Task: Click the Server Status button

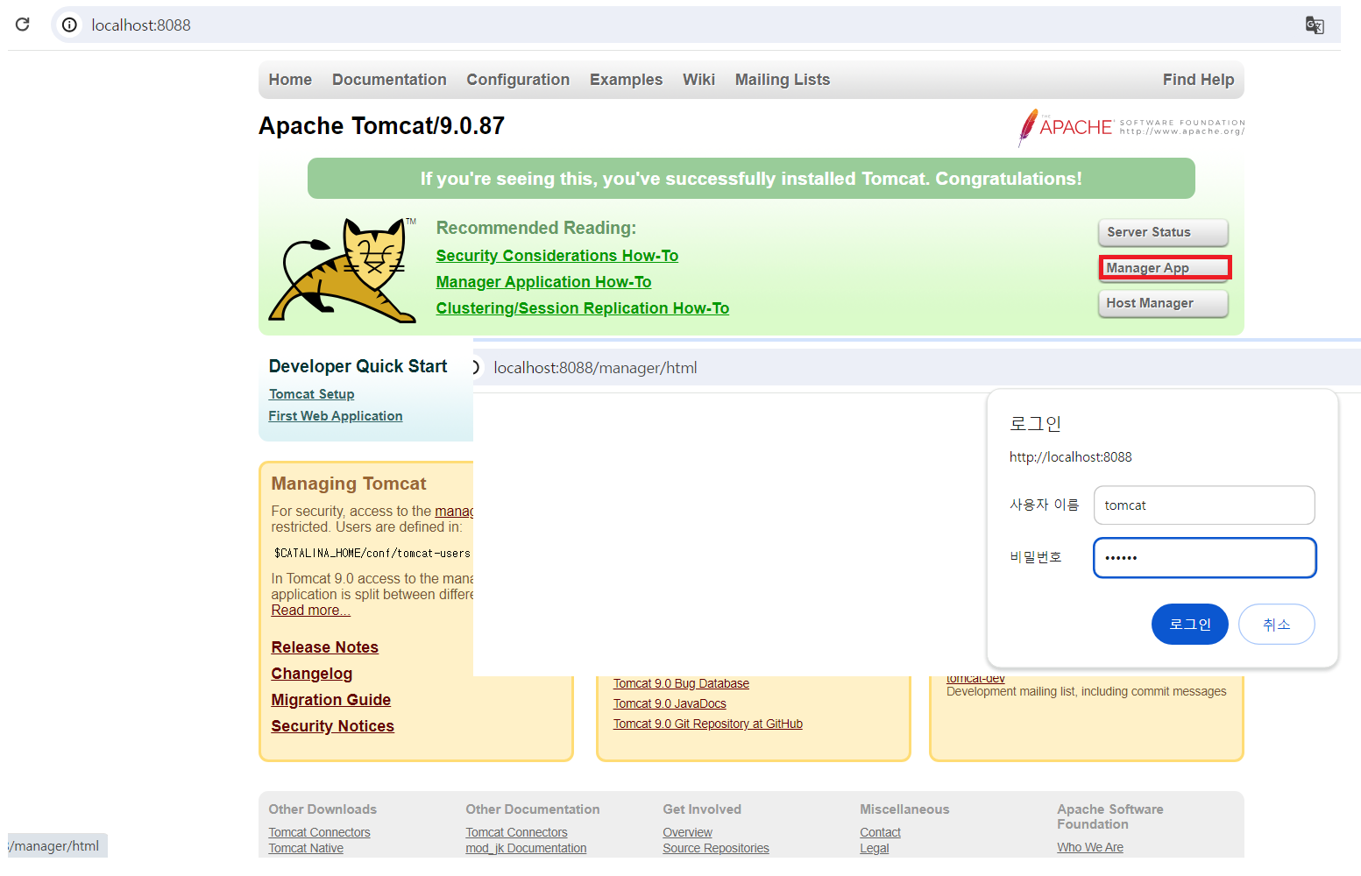Action: click(x=1163, y=232)
